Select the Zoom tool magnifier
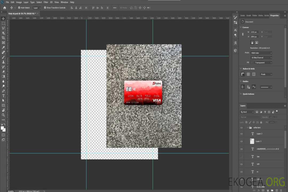 pyautogui.click(x=3, y=115)
